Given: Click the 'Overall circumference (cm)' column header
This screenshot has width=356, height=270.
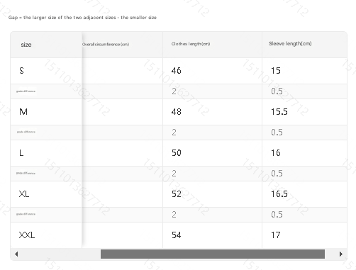Looking at the screenshot, I should (106, 45).
